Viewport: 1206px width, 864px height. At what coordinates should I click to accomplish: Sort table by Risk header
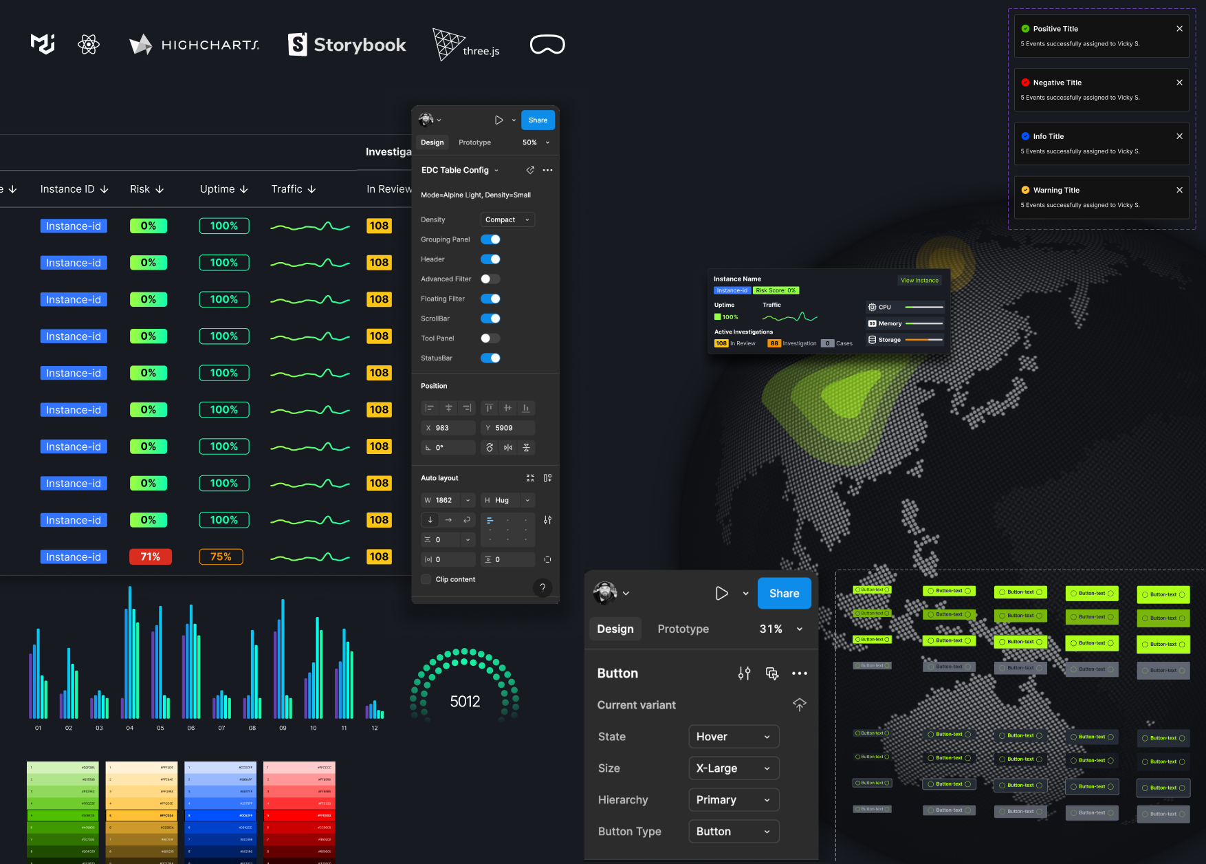(x=147, y=189)
